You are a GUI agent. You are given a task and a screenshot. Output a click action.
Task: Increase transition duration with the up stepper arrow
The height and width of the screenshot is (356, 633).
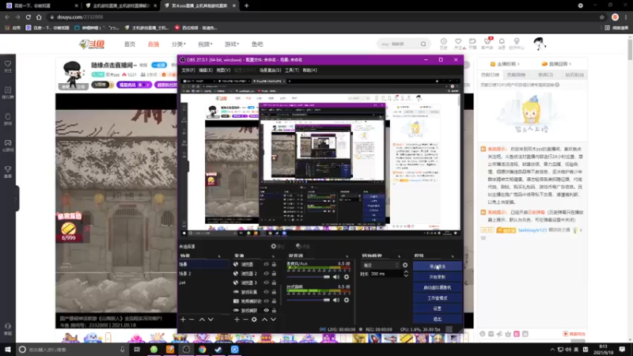[406, 271]
